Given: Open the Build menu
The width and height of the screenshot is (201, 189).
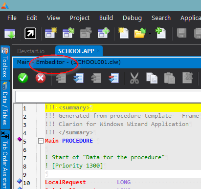Looking at the screenshot, I should pos(106,18).
